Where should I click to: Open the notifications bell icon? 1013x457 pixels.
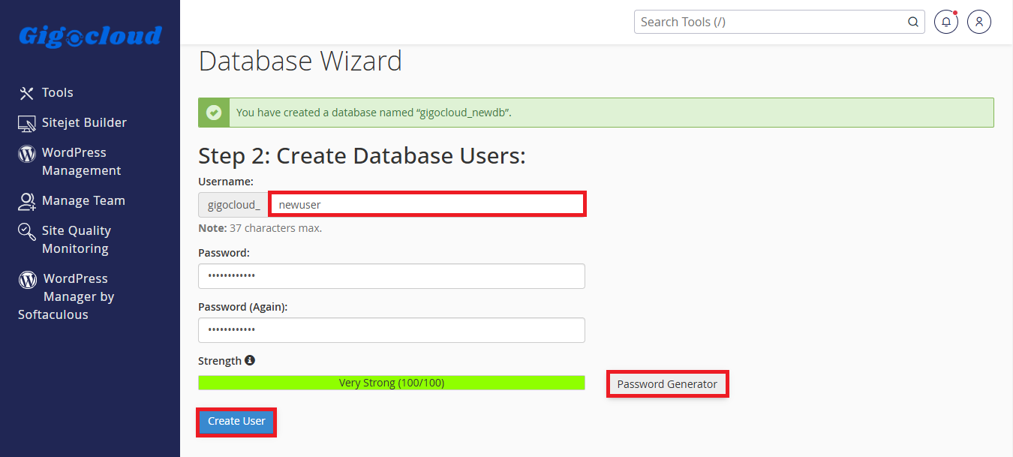pyautogui.click(x=946, y=22)
